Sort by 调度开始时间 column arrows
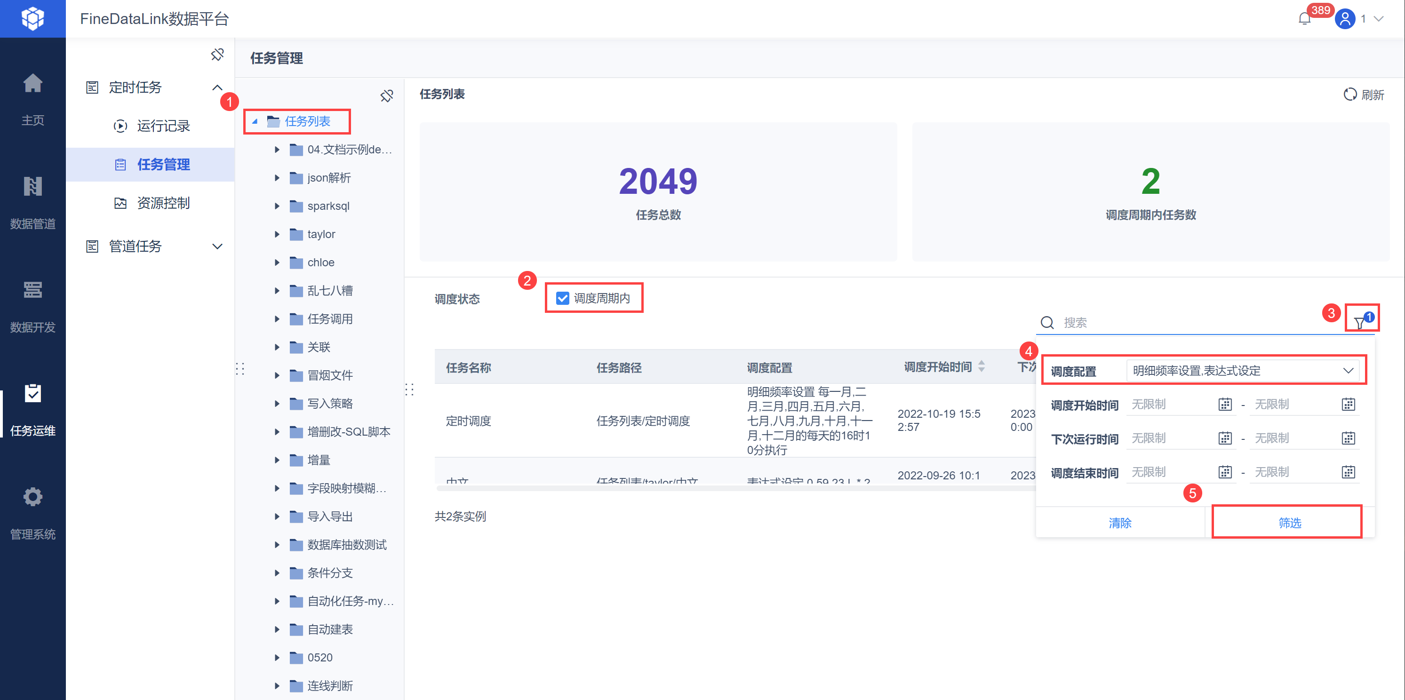This screenshot has height=700, width=1405. point(982,366)
